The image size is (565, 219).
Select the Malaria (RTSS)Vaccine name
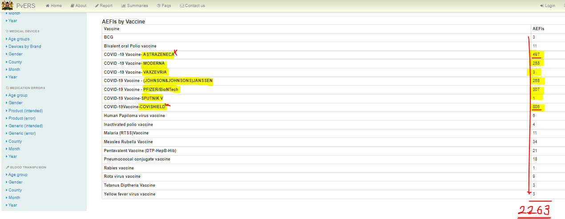pyautogui.click(x=126, y=133)
